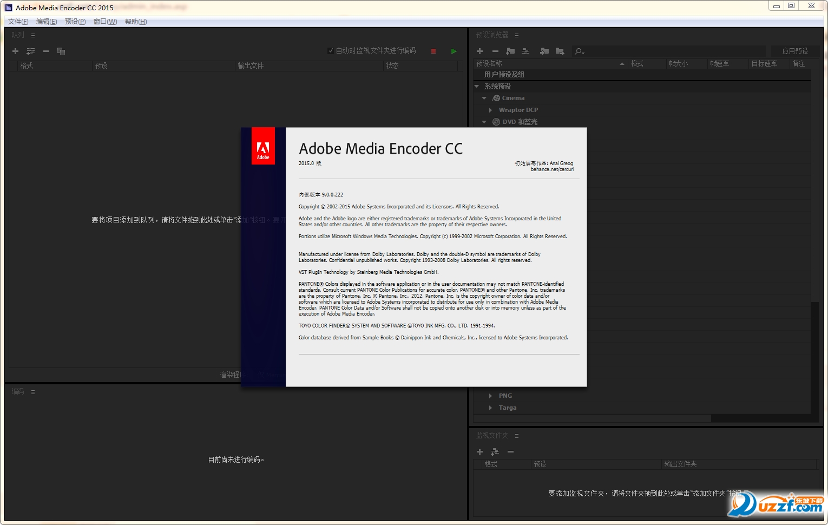828x525 pixels.
Task: Click the preset search magnifier icon
Action: [579, 51]
